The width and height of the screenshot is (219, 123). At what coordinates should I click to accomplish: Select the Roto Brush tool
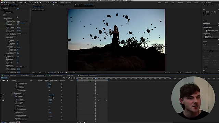click(38, 2)
